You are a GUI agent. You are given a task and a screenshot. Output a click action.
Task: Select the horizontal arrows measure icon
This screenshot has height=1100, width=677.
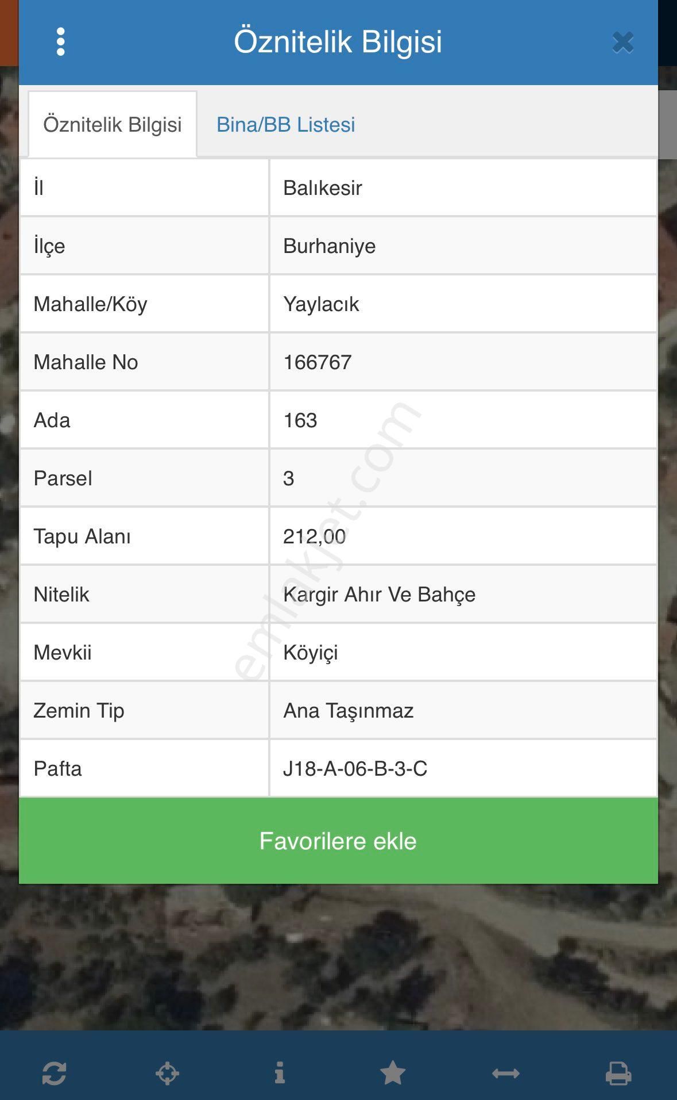[506, 1073]
